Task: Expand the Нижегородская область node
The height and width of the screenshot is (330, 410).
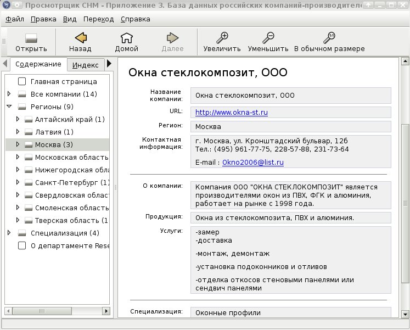Action: pyautogui.click(x=18, y=170)
